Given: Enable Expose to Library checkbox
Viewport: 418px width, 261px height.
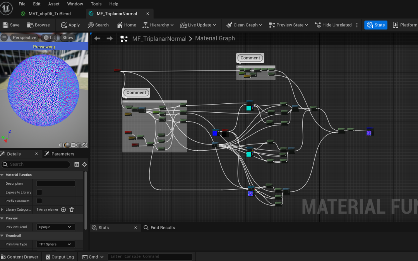Looking at the screenshot, I should 39,192.
